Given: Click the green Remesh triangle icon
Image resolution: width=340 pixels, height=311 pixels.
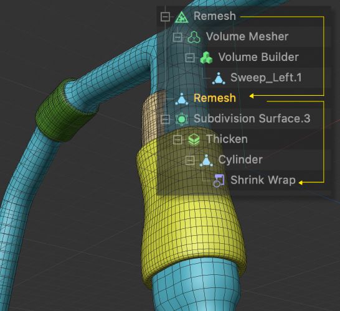Looking at the screenshot, I should coord(181,17).
